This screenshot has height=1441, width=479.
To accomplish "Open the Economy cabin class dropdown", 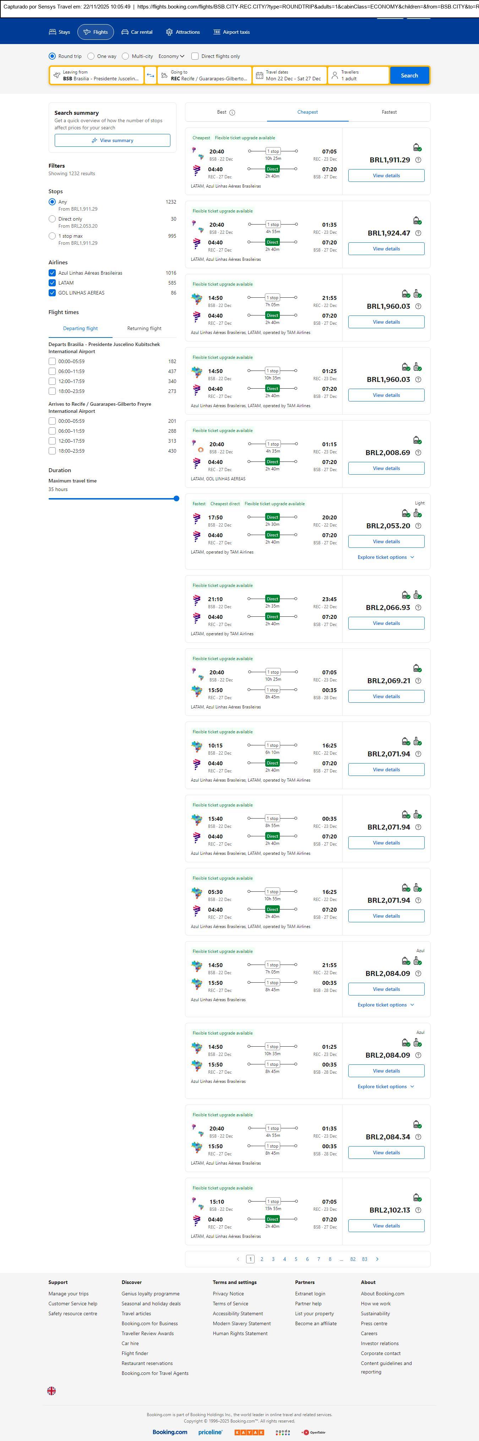I will [x=171, y=56].
